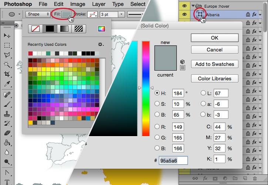The width and height of the screenshot is (268, 185).
Task: Select the Type tool
Action: pos(7,182)
